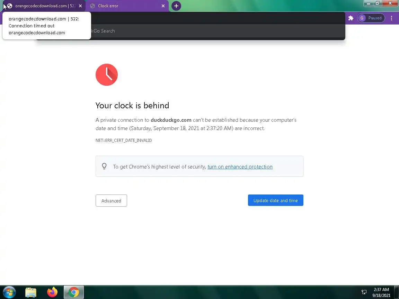Viewport: 399px width, 299px height.
Task: Open Chrome three-dot menu
Action: [391, 18]
